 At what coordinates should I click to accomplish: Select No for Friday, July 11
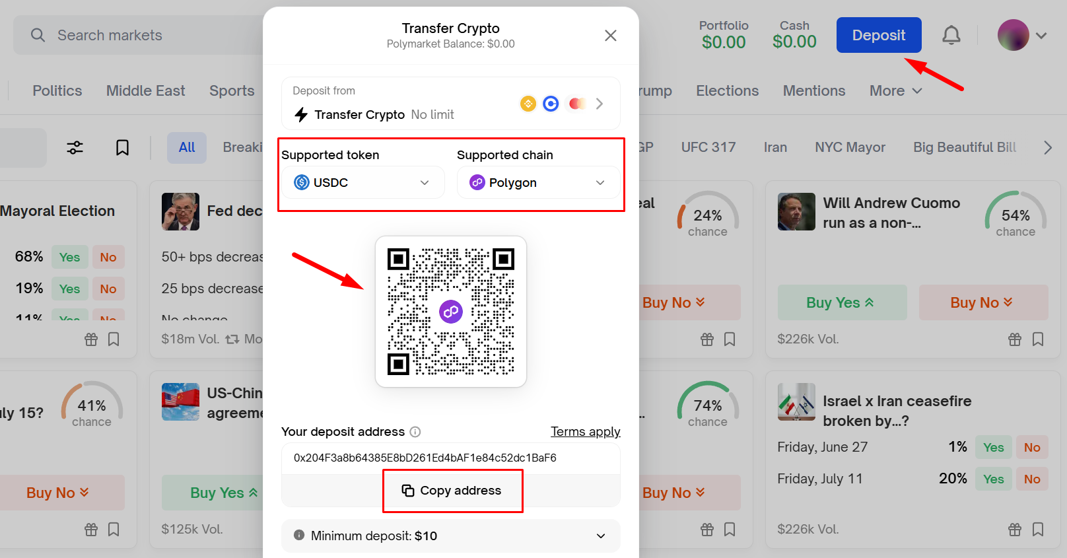(1032, 479)
